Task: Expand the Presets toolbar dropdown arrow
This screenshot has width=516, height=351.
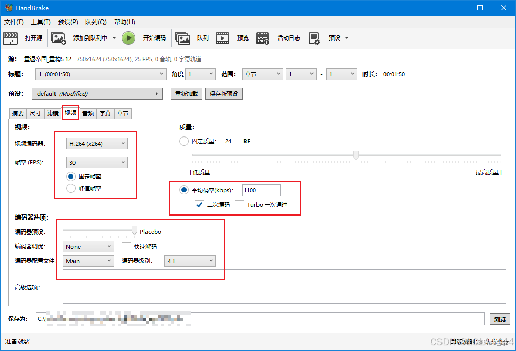Action: tap(346, 38)
